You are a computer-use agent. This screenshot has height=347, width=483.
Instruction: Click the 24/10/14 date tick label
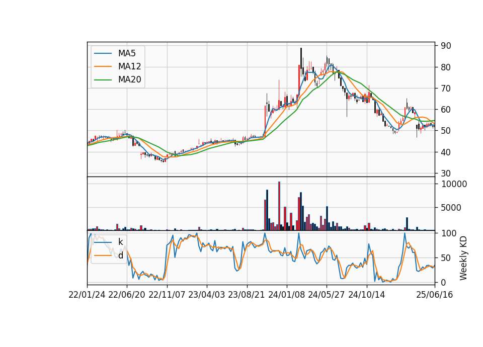[367, 295]
